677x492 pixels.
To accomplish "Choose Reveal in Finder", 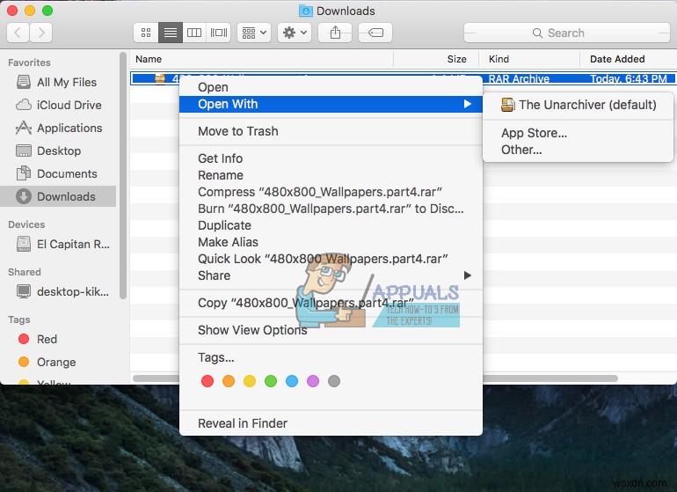I will point(331,423).
